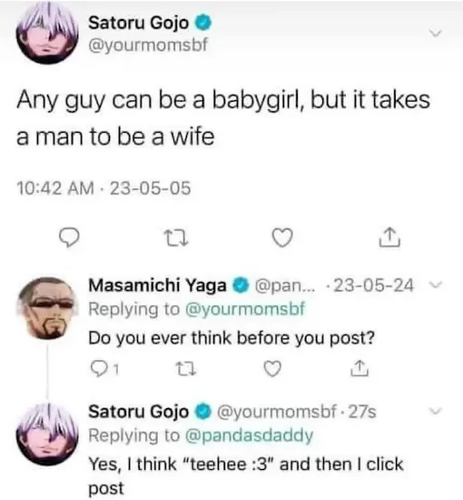This screenshot has width=463, height=500.
Task: Open @yourmomsbf link in Yaga's reply
Action: [x=244, y=309]
